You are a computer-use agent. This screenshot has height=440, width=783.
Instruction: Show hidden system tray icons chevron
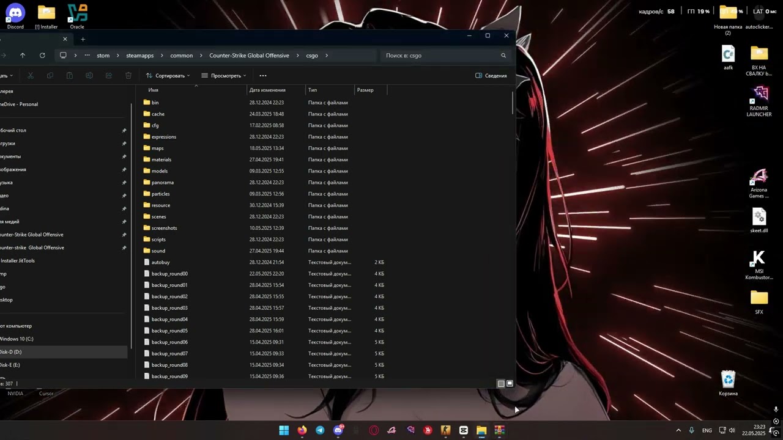[x=678, y=430]
